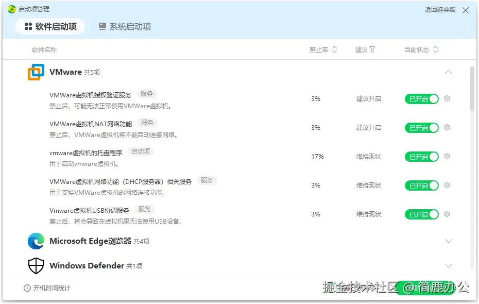The width and height of the screenshot is (479, 304).
Task: Click Microsoft Edge浏览器 共4项 group title
Action: click(x=99, y=241)
